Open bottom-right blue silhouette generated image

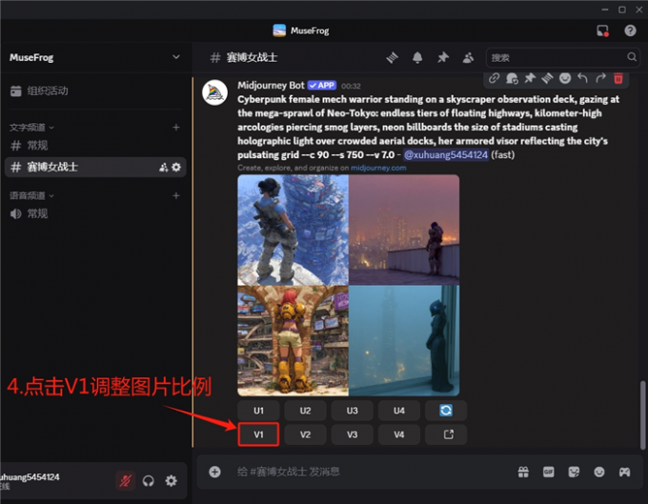404,341
